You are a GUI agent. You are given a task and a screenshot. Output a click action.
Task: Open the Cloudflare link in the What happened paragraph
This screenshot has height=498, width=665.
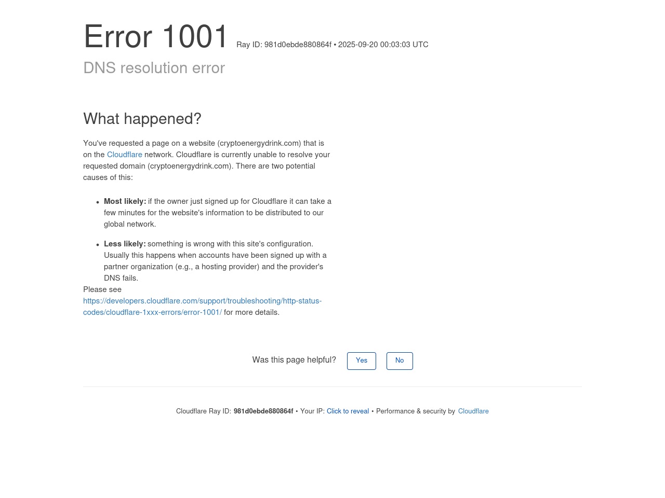click(x=125, y=155)
